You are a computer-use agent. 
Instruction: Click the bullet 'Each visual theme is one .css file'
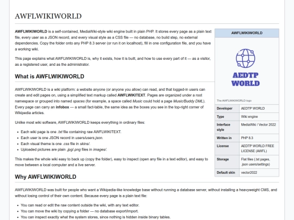coord(56,144)
